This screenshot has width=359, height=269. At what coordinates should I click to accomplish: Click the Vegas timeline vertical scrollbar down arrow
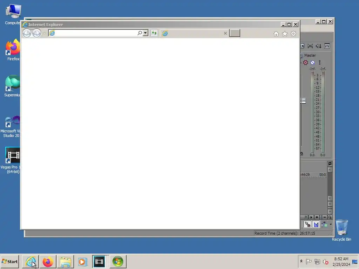coord(330,198)
